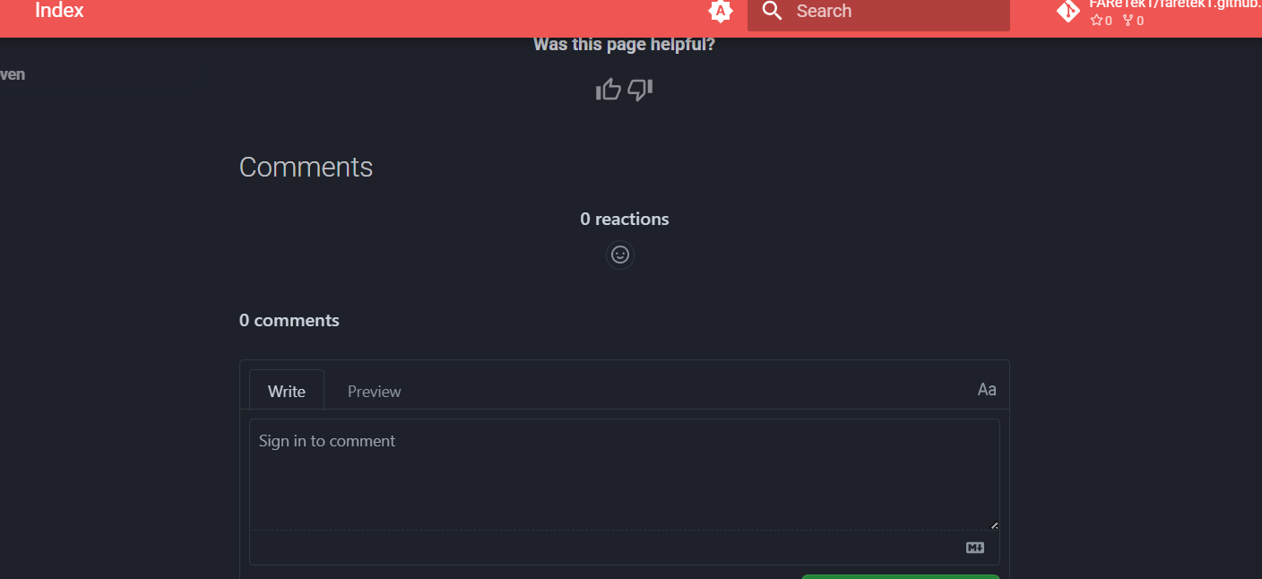Click the Index page title in header
1262x579 pixels.
(59, 12)
